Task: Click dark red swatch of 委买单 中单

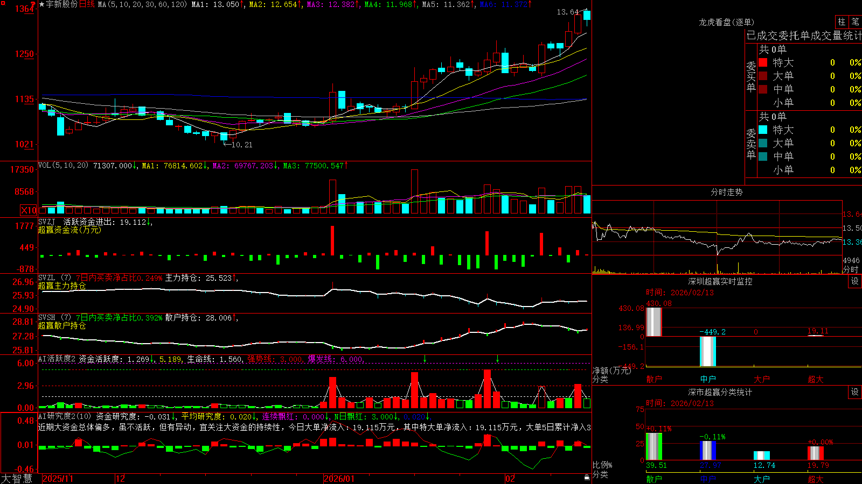Action: pos(763,89)
